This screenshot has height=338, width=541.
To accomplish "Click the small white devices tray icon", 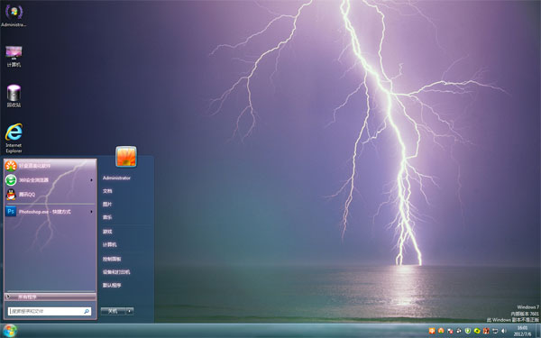I will 459,331.
